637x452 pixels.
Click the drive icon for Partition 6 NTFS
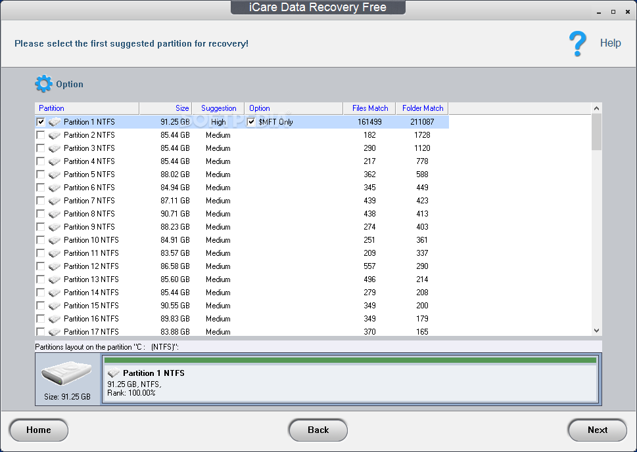point(55,188)
